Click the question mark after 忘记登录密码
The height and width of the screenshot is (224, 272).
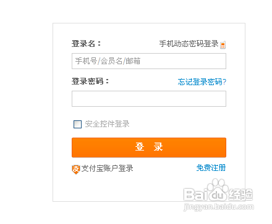(x=224, y=82)
